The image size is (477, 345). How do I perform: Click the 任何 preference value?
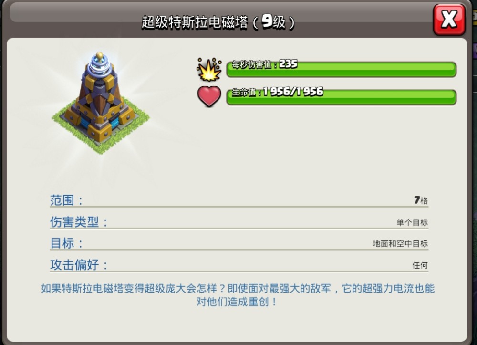420,265
